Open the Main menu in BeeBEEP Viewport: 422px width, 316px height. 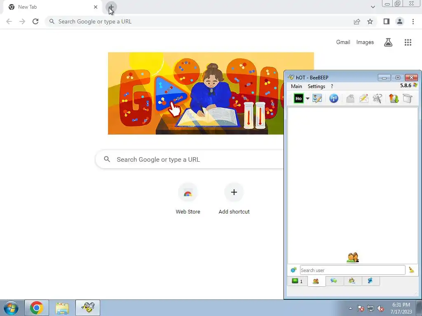pos(296,86)
